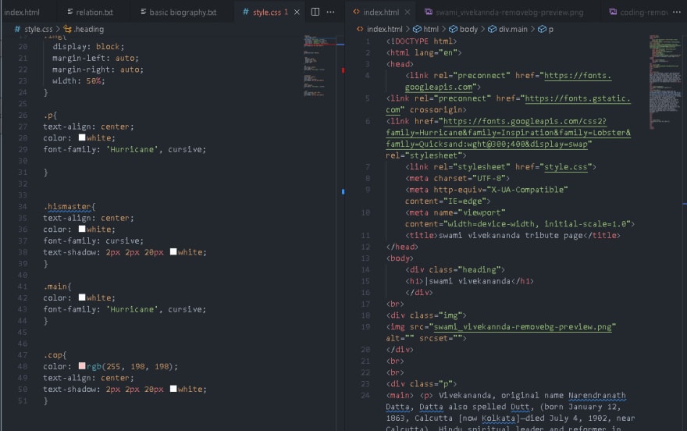Click the div class="img" line
Screen dimensions: 687x431
[426, 315]
